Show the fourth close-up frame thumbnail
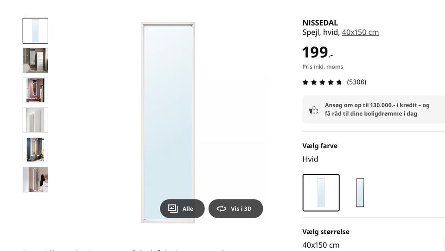This screenshot has height=251, width=445. (35, 120)
